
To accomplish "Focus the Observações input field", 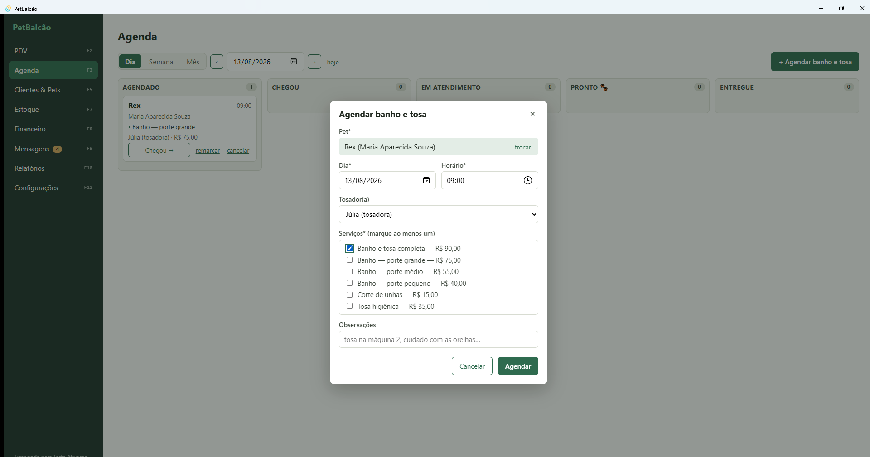I will (x=438, y=339).
